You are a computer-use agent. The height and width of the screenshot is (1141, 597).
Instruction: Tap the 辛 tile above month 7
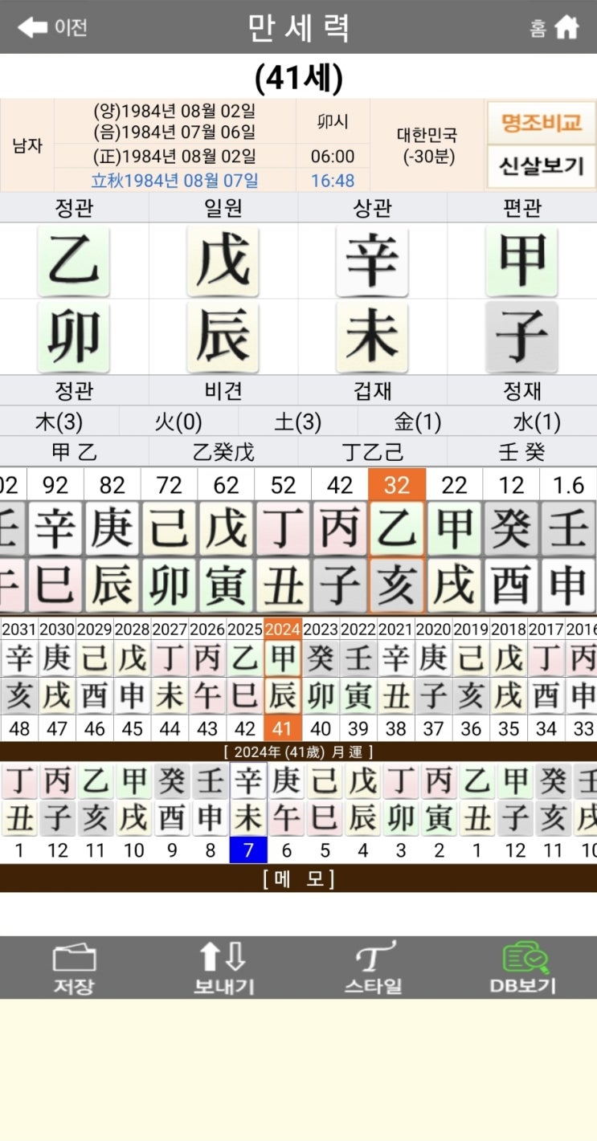click(247, 780)
